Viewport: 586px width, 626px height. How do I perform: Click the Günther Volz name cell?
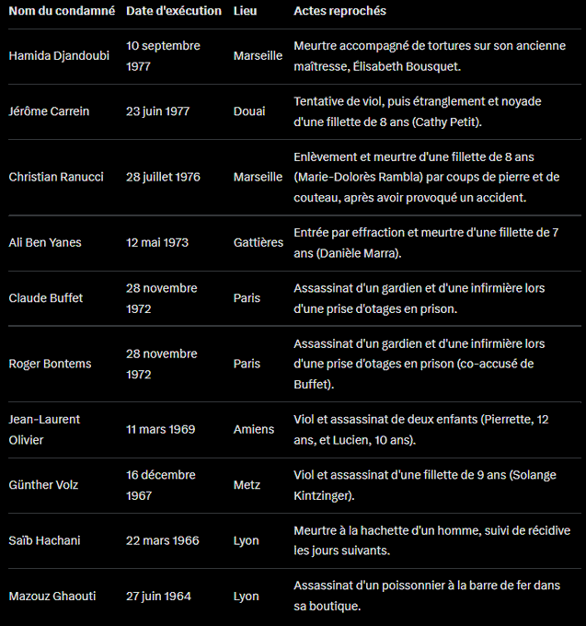click(x=44, y=485)
